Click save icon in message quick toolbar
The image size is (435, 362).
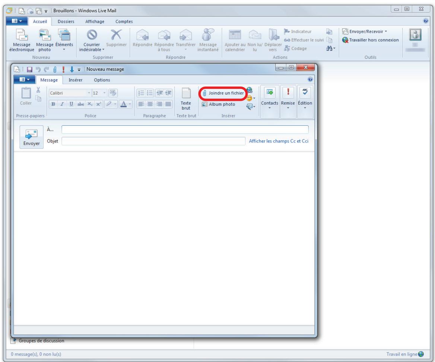tap(29, 69)
